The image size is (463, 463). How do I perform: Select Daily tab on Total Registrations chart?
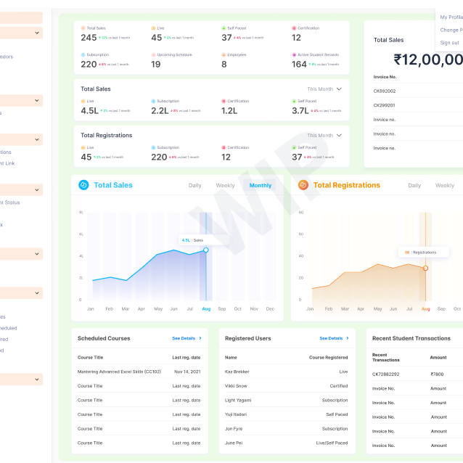(414, 186)
